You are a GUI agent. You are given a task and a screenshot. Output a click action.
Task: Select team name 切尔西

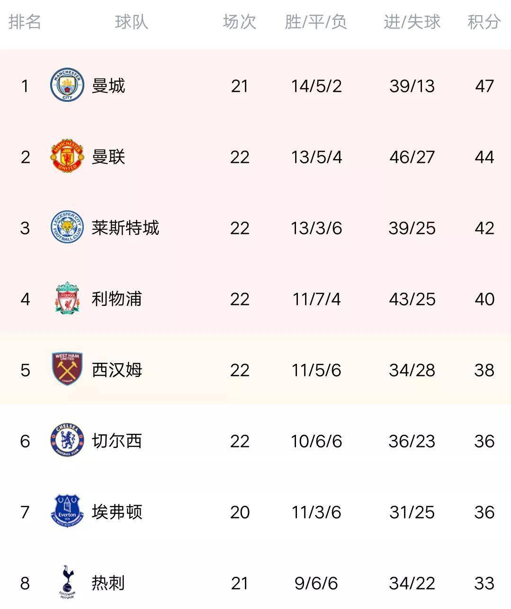117,441
